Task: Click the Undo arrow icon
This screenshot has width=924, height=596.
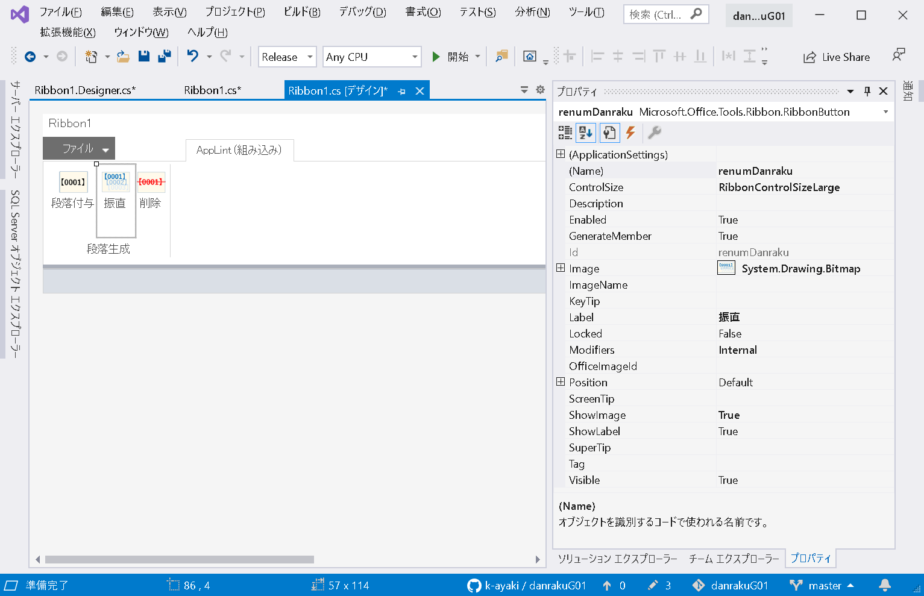Action: click(193, 57)
